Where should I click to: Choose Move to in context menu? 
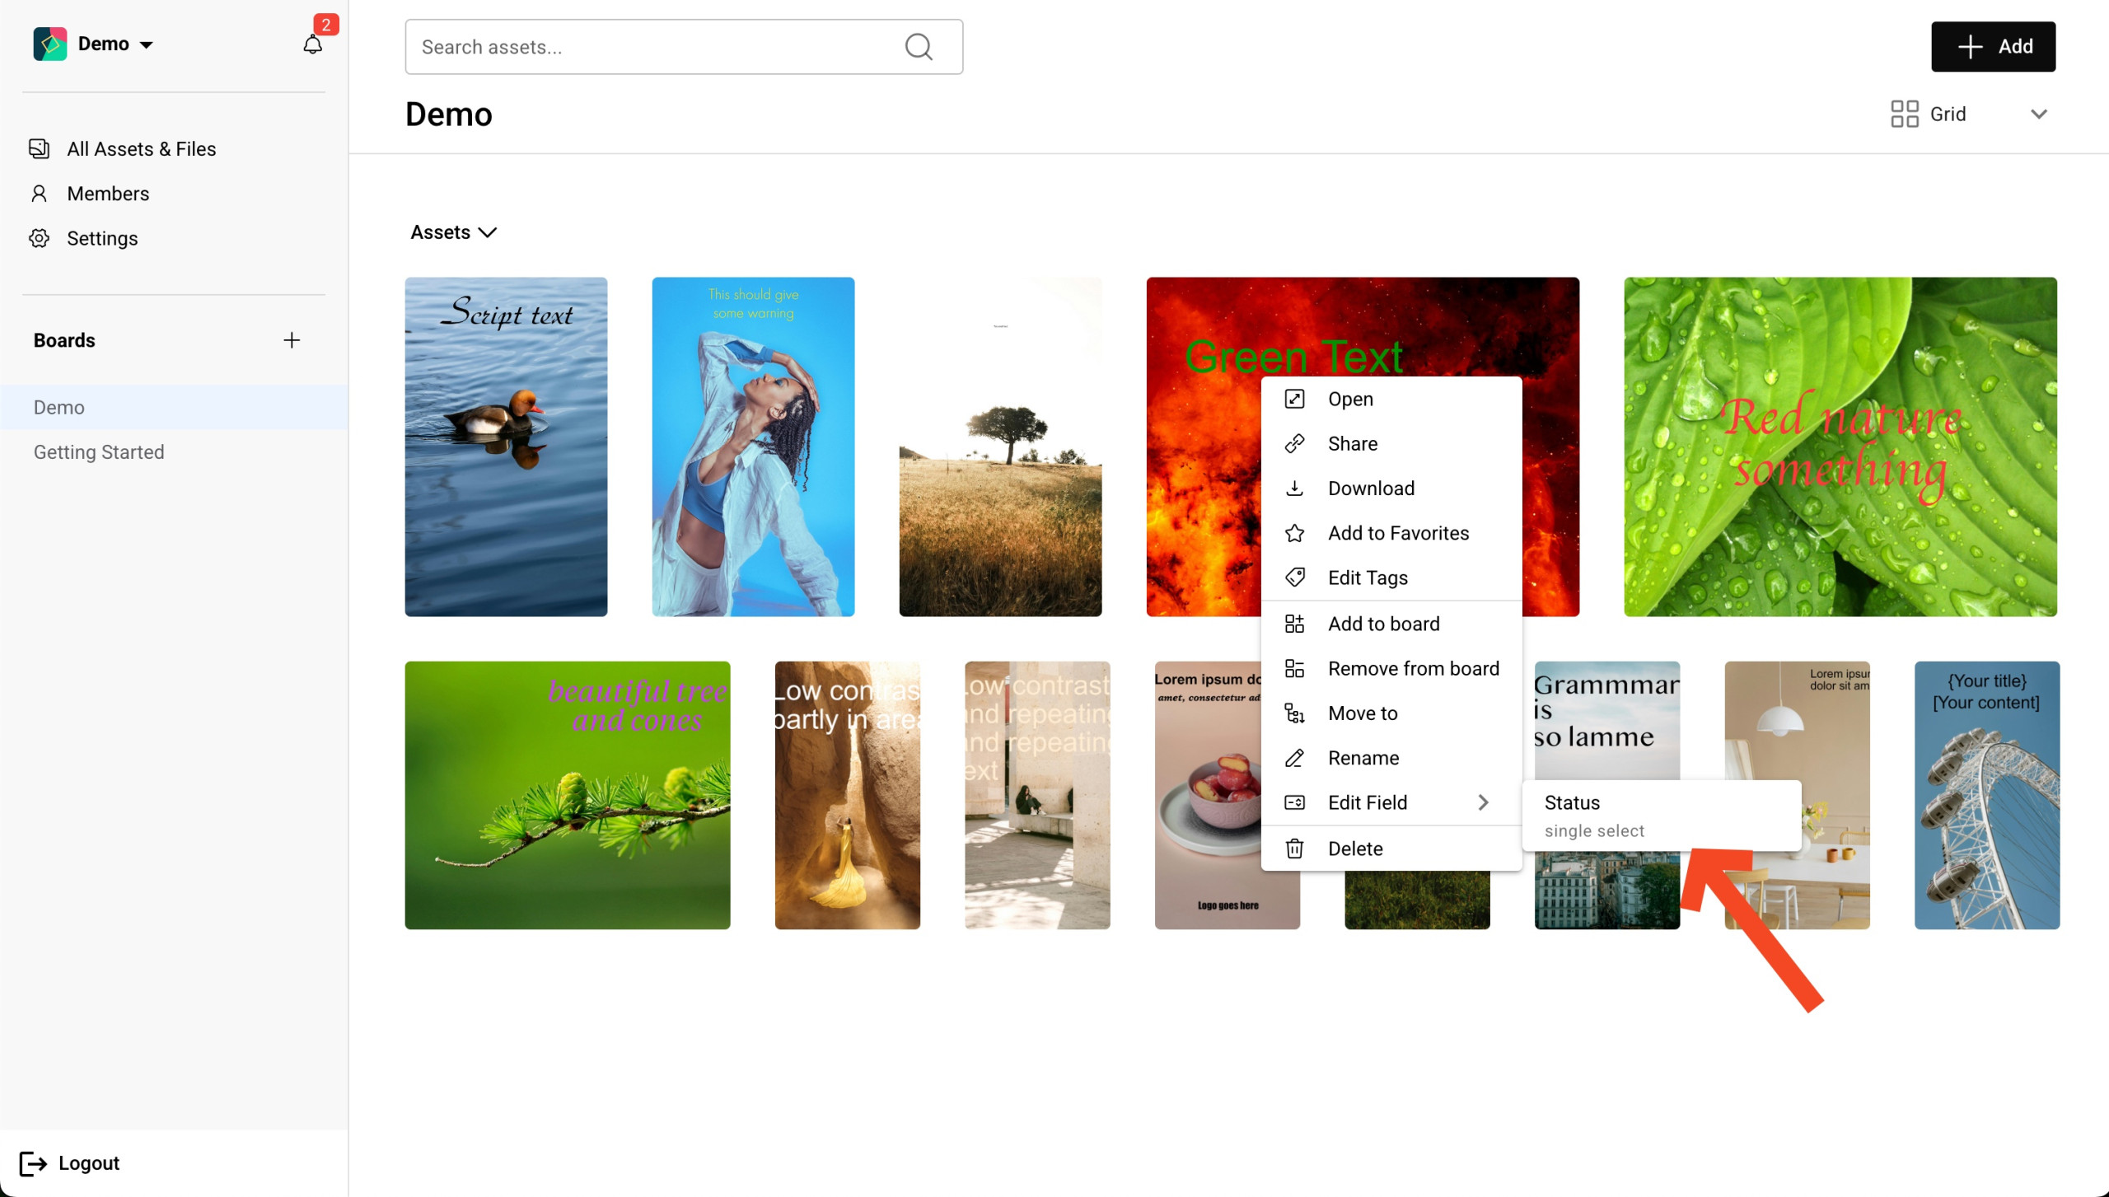pyautogui.click(x=1362, y=713)
